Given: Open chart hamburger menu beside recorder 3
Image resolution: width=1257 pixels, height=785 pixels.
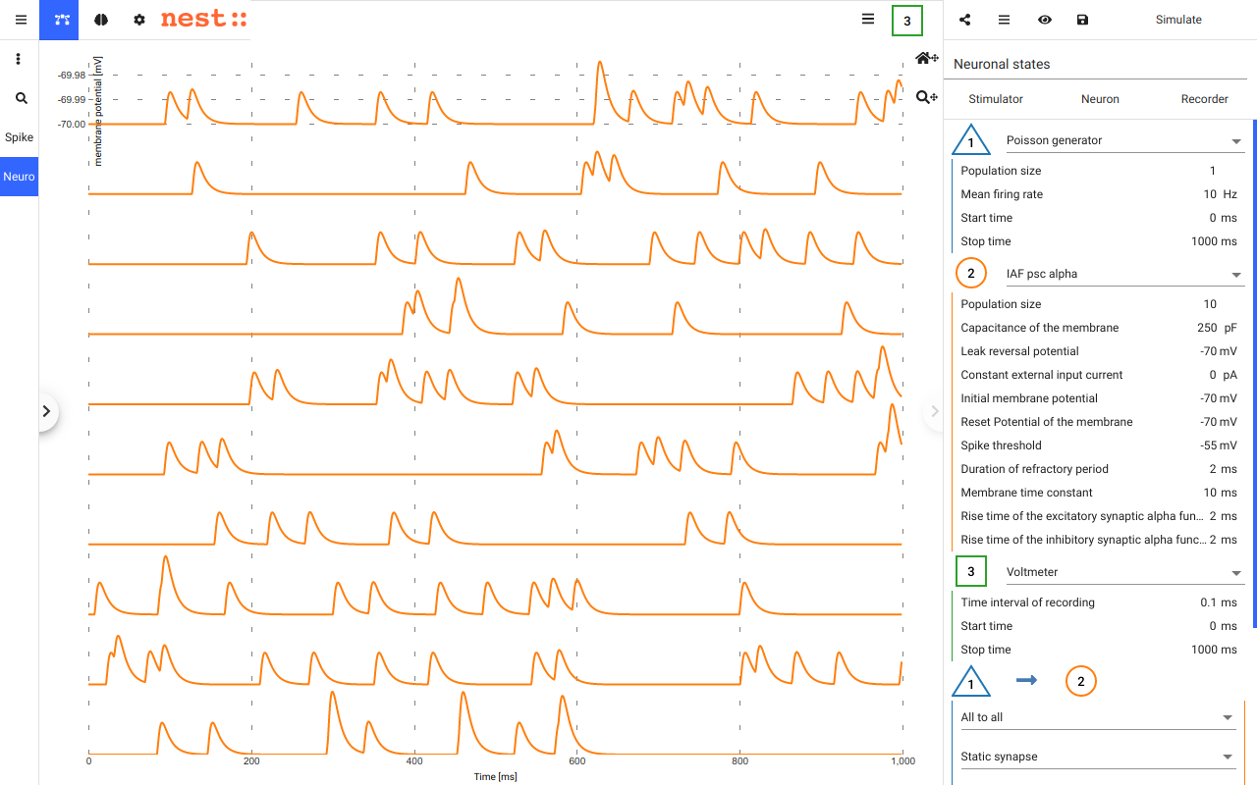Looking at the screenshot, I should pos(868,19).
